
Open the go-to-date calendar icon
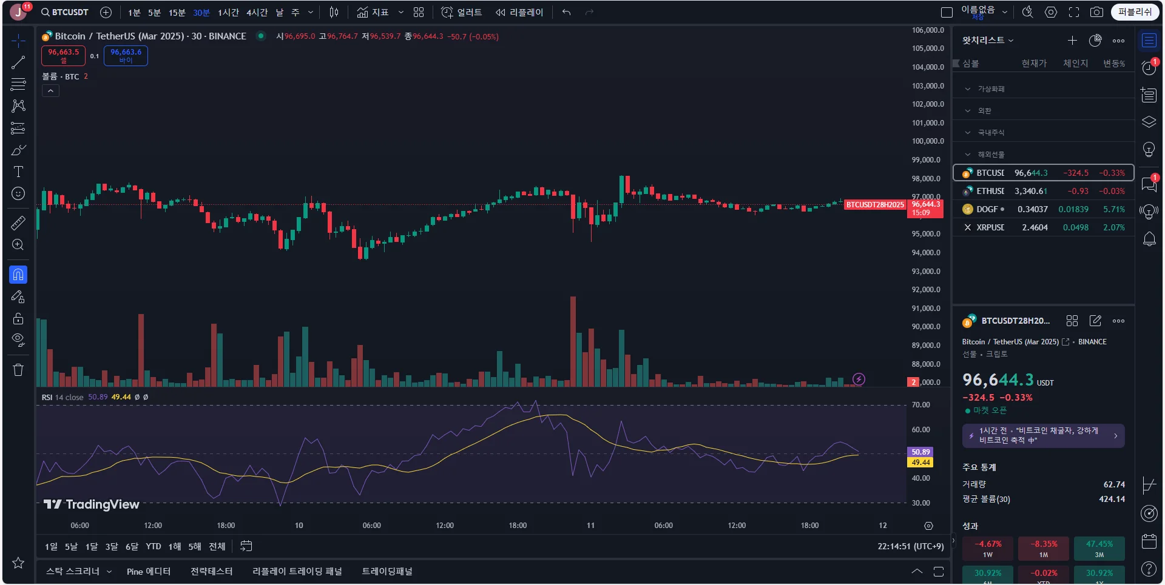246,546
